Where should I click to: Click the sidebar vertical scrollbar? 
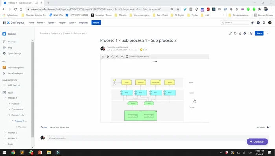(x=33, y=89)
